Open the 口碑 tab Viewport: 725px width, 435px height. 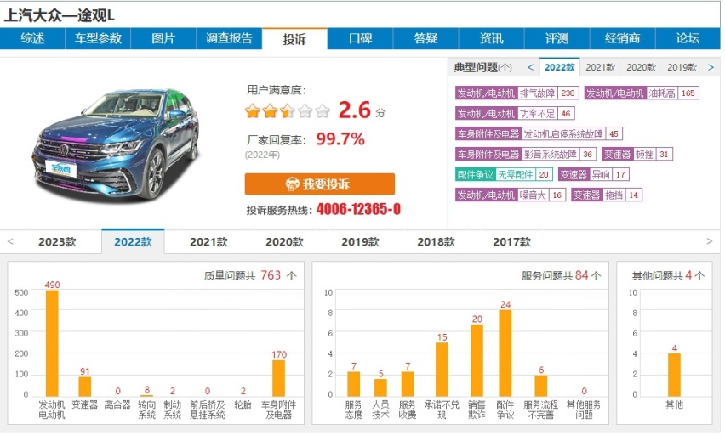coord(360,38)
